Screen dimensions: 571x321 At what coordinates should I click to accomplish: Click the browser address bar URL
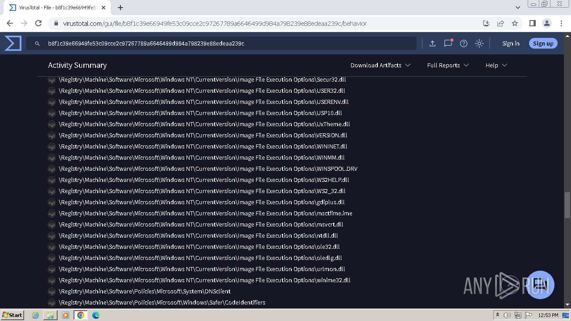point(215,23)
